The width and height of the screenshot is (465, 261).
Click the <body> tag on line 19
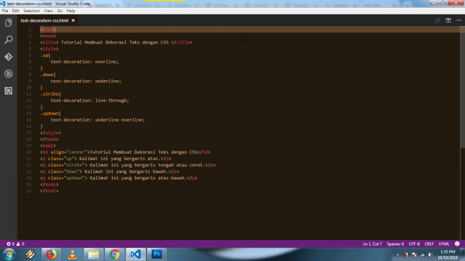48,145
